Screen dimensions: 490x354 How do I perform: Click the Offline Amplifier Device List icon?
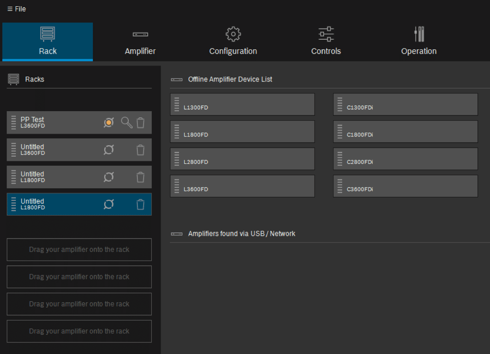tap(177, 80)
